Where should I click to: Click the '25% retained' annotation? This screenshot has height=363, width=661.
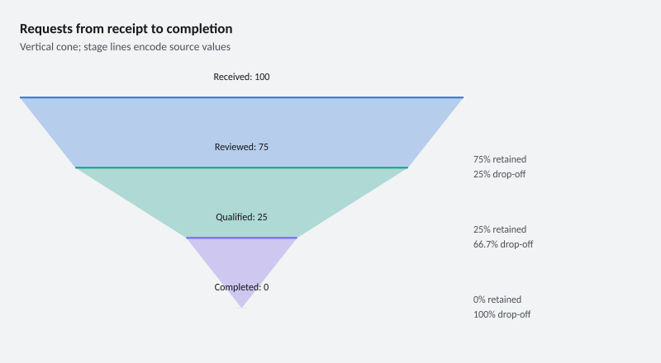[x=500, y=229]
